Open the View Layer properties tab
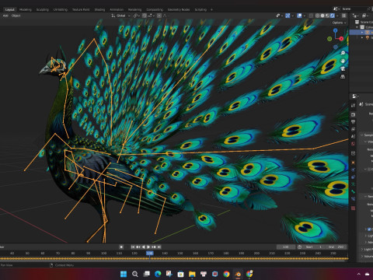The image size is (373, 280). click(353, 129)
